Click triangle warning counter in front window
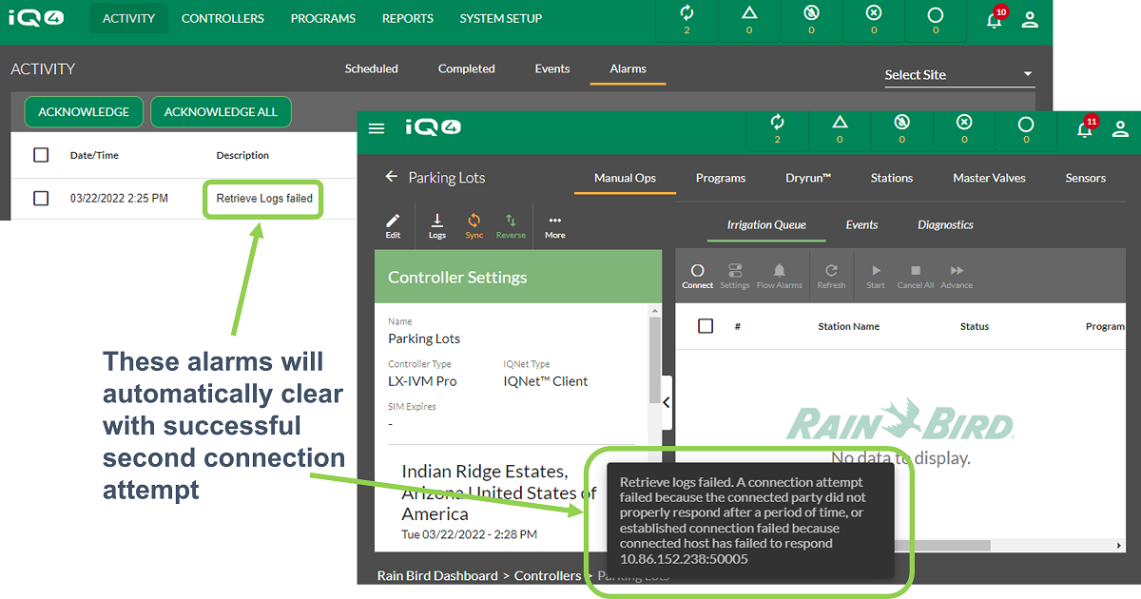The width and height of the screenshot is (1141, 599). [x=840, y=128]
